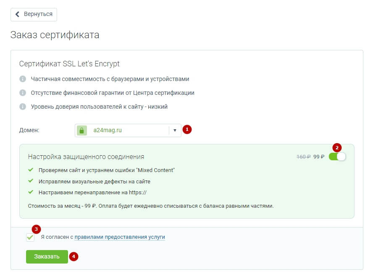The height and width of the screenshot is (274, 365).
Task: Toggle the Настройка защищенного соединения switch
Action: coord(337,157)
